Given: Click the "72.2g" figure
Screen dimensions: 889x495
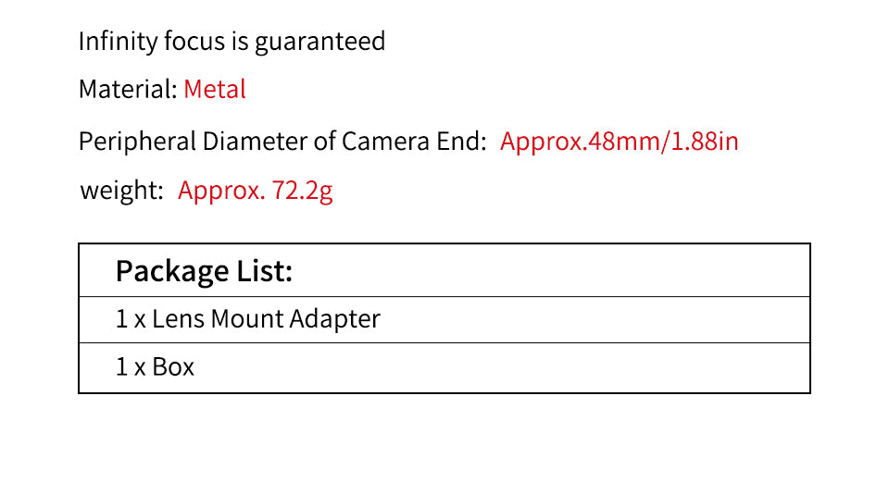Looking at the screenshot, I should tap(302, 192).
